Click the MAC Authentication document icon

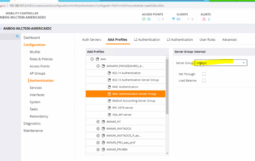click(x=109, y=87)
